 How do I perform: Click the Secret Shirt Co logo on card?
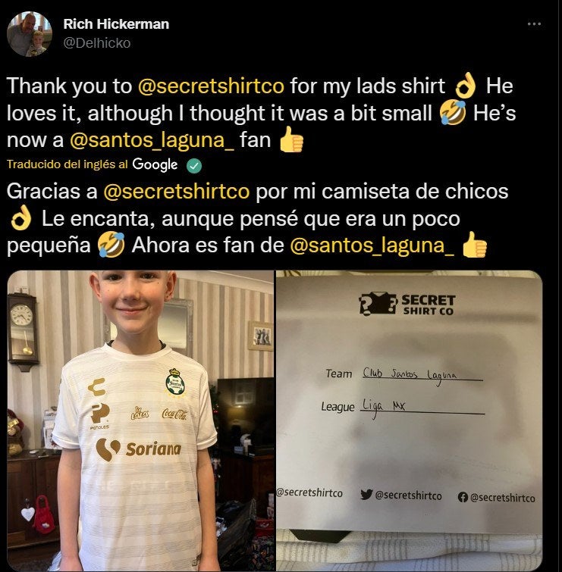click(x=407, y=304)
